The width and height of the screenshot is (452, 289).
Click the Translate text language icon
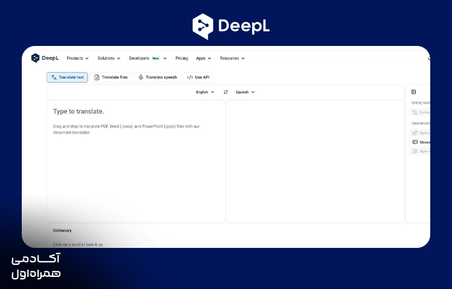click(54, 77)
